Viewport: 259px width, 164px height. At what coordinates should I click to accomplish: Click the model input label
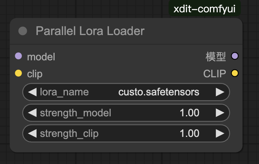pos(41,57)
